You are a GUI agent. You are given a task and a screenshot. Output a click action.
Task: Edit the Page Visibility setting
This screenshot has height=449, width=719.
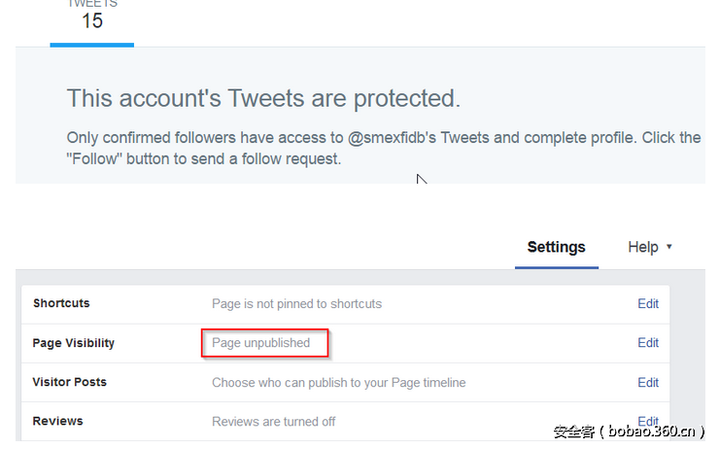click(x=648, y=343)
